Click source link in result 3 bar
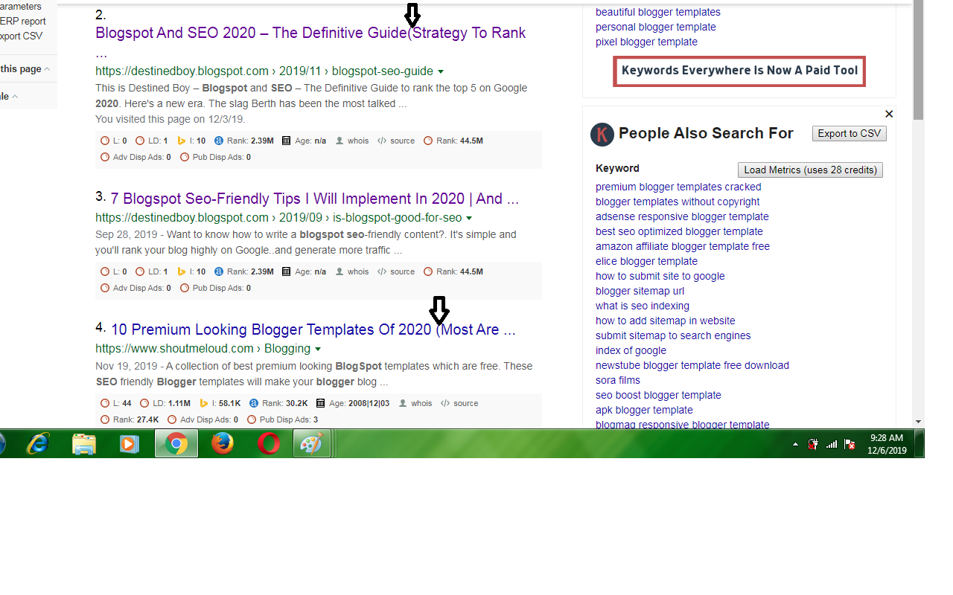The height and width of the screenshot is (595, 953). coord(396,271)
